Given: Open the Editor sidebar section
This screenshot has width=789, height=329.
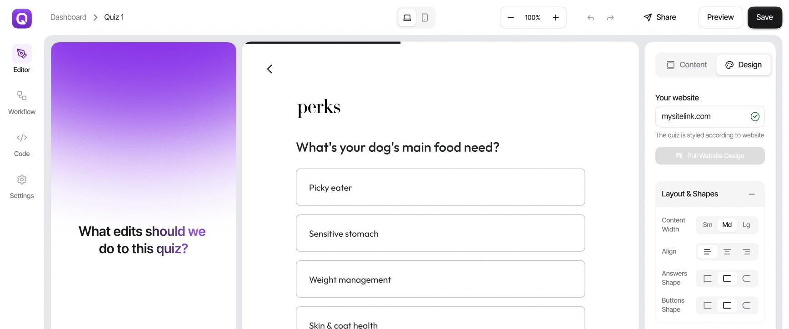Looking at the screenshot, I should coord(22,59).
